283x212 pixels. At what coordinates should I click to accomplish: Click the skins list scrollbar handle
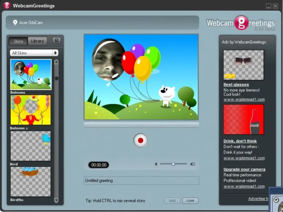[57, 78]
